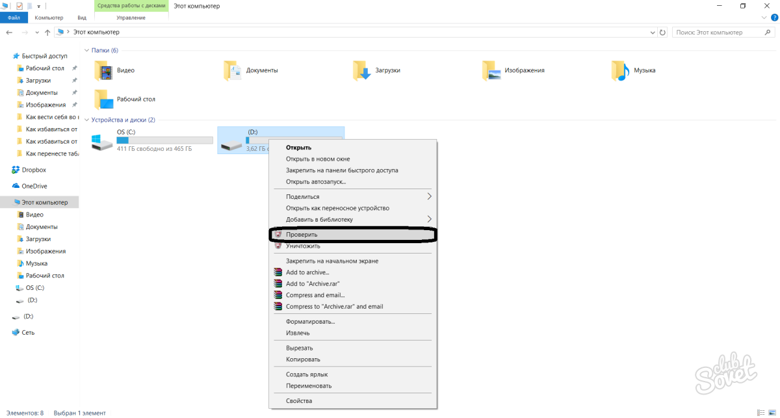The image size is (780, 418).
Task: Open the Загрузки folder icon
Action: [361, 70]
